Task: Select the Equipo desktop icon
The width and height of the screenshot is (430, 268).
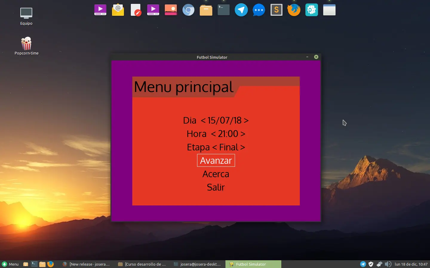Action: point(26,16)
